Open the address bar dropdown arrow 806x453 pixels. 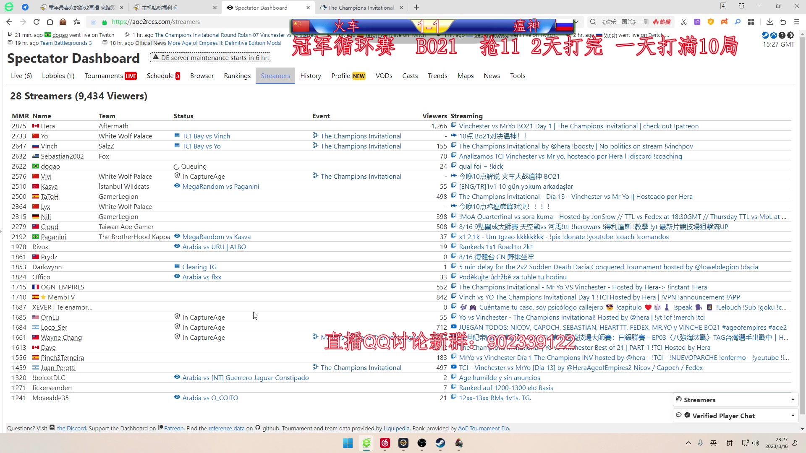coord(576,22)
